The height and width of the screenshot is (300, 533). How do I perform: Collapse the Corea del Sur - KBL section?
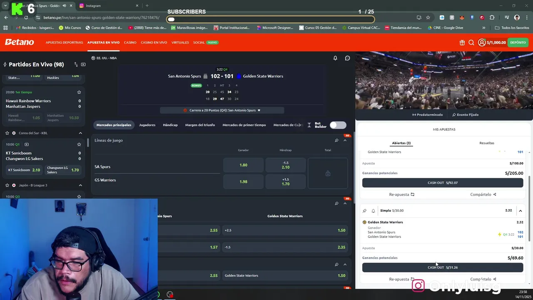pyautogui.click(x=80, y=133)
